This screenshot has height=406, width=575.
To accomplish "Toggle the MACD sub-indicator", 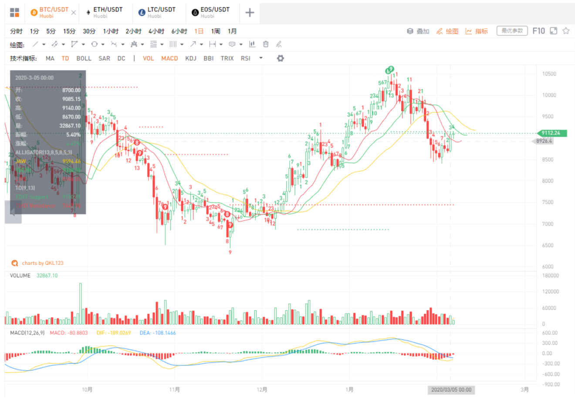I will pos(169,58).
